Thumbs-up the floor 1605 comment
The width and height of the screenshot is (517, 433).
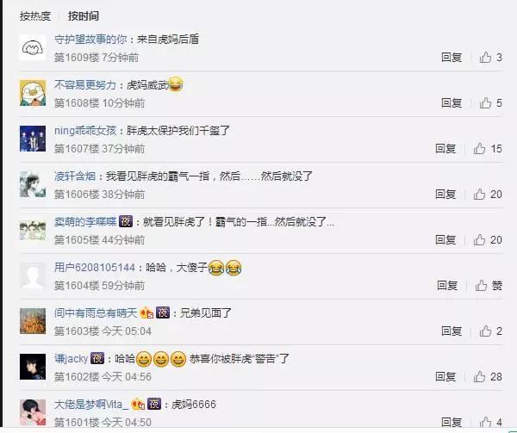click(488, 239)
